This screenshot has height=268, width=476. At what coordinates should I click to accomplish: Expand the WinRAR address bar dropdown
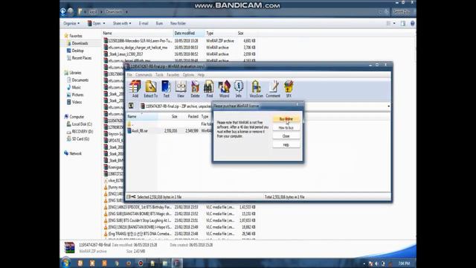[388, 106]
